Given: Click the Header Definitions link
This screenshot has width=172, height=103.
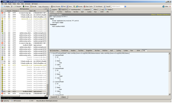Looking at the screenshot, I should point(163,14).
